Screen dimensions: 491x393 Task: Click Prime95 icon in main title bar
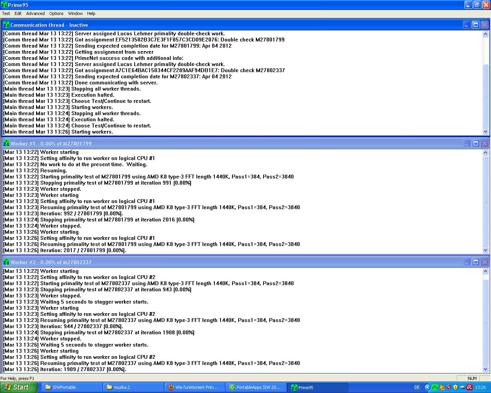coord(4,5)
